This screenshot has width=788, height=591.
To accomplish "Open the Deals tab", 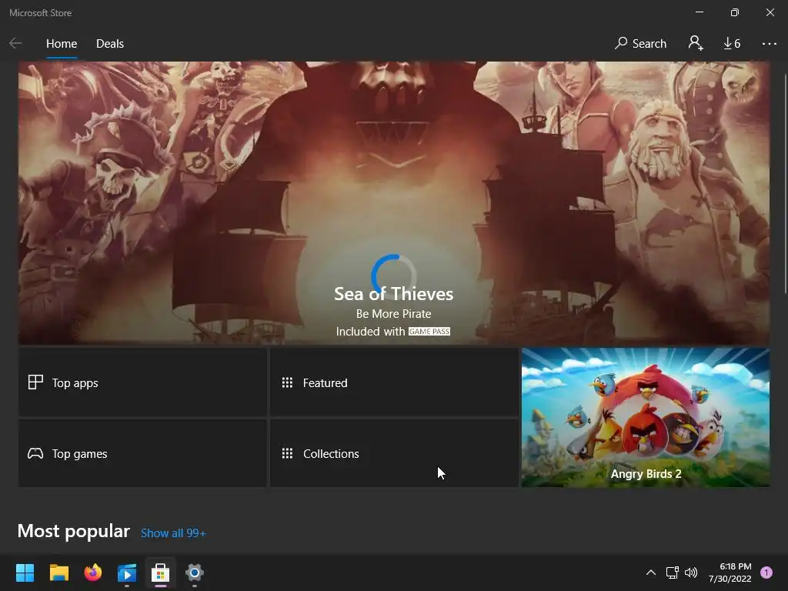I will 109,44.
